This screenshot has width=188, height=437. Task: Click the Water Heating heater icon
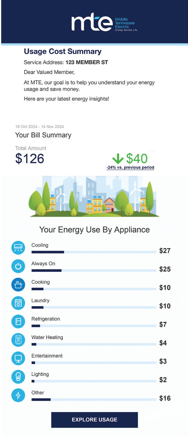[x=18, y=340]
